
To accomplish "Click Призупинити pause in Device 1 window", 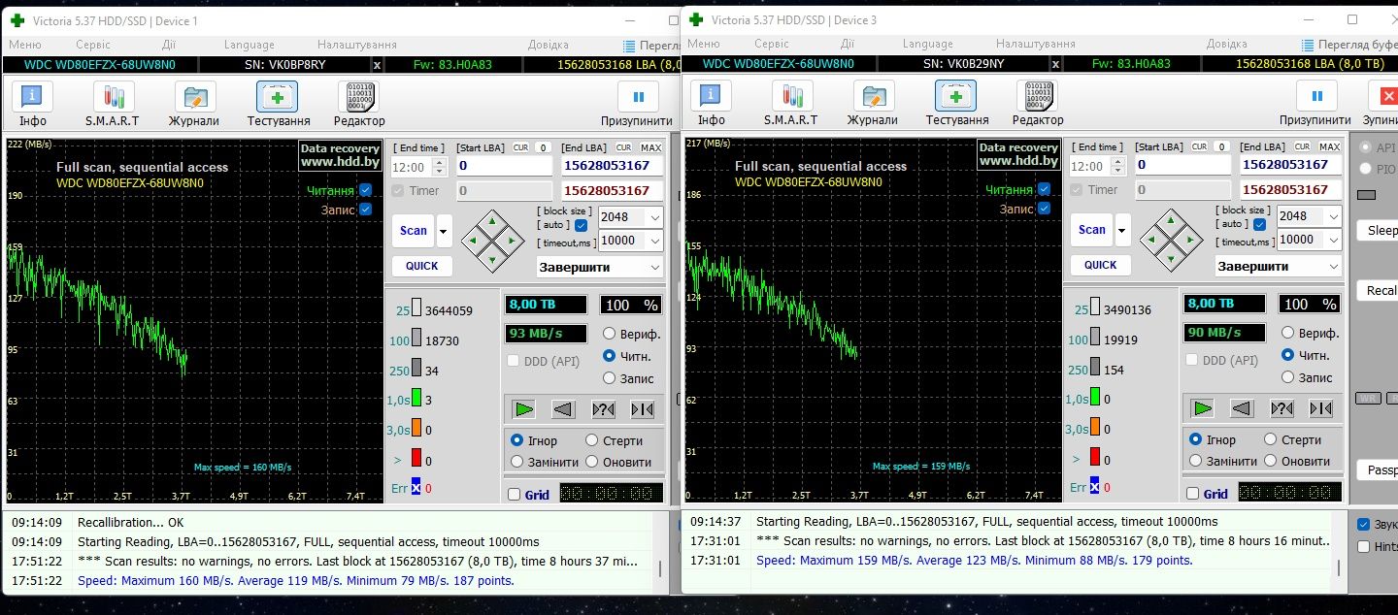I will coord(638,104).
